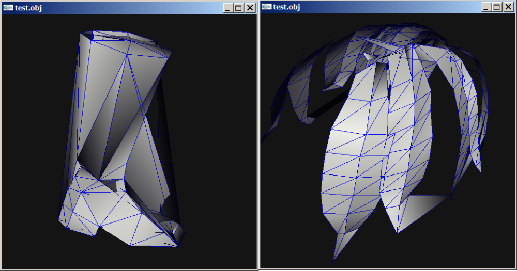The height and width of the screenshot is (271, 517).
Task: Click the "test.obj" title text in the left window
Action: [x=28, y=7]
